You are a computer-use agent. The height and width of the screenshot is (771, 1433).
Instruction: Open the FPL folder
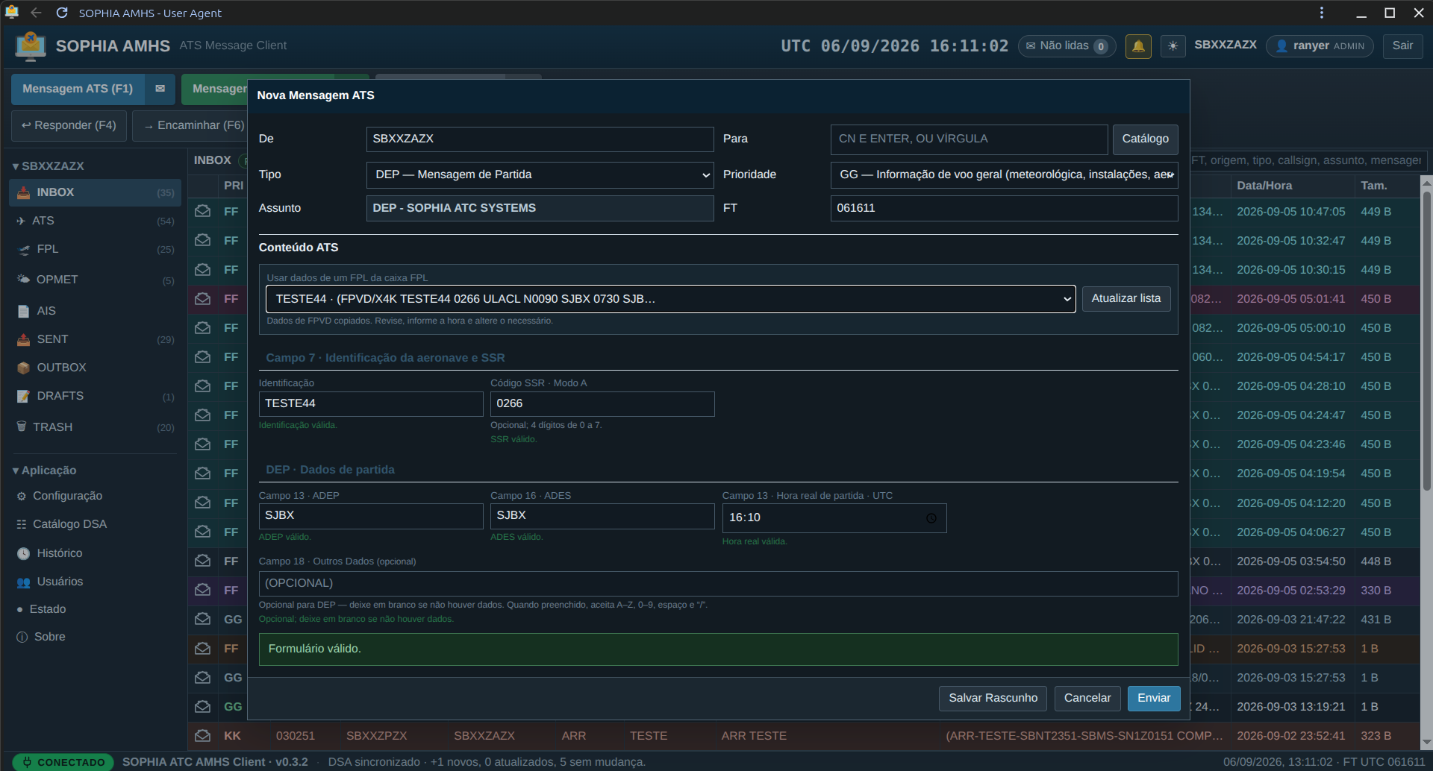(x=96, y=249)
